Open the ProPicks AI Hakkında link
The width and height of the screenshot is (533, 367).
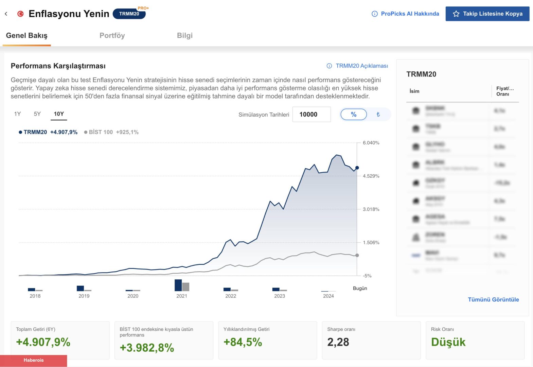click(410, 14)
